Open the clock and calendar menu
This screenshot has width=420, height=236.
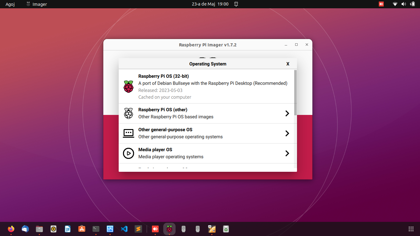coord(210,4)
